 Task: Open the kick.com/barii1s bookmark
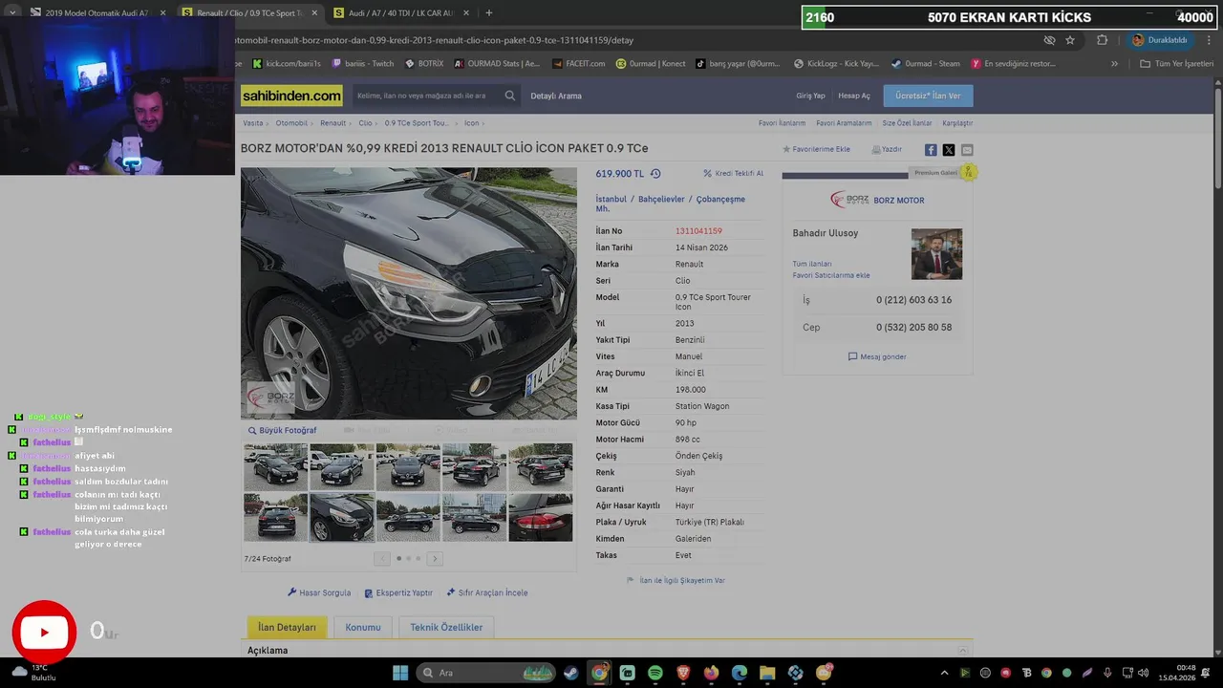[x=287, y=64]
